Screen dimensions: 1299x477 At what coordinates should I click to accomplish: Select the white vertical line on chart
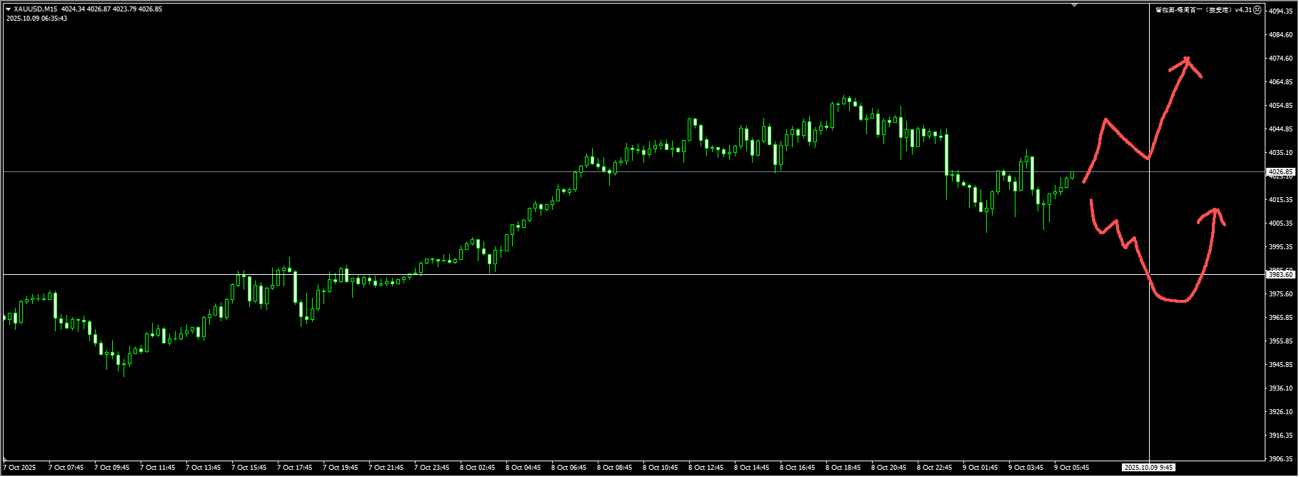[x=1149, y=357]
